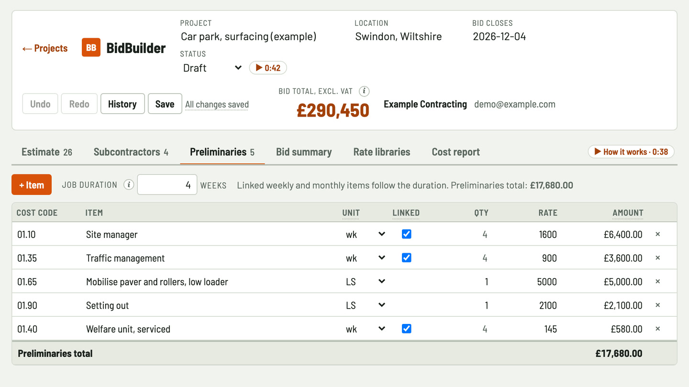Play the 0:42 status video
This screenshot has width=689, height=387.
click(x=268, y=68)
